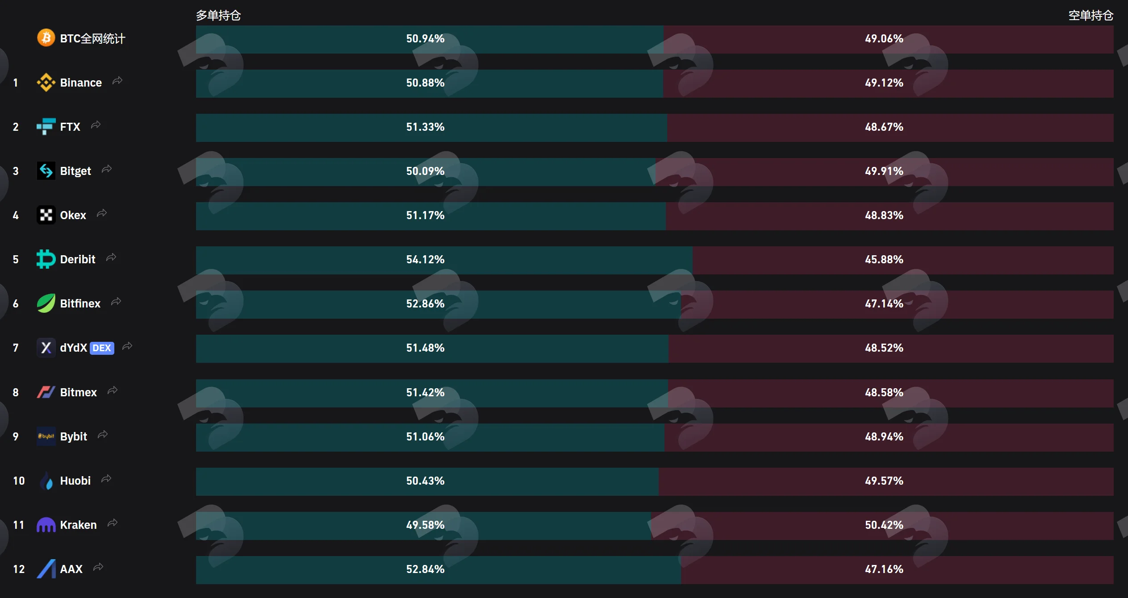1128x598 pixels.
Task: Click Kraken's 50.42% short position bar
Action: coord(882,525)
